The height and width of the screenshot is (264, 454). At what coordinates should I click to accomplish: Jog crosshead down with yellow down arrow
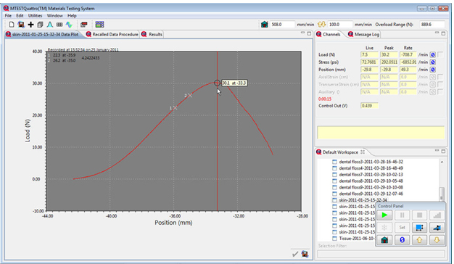tap(437, 240)
